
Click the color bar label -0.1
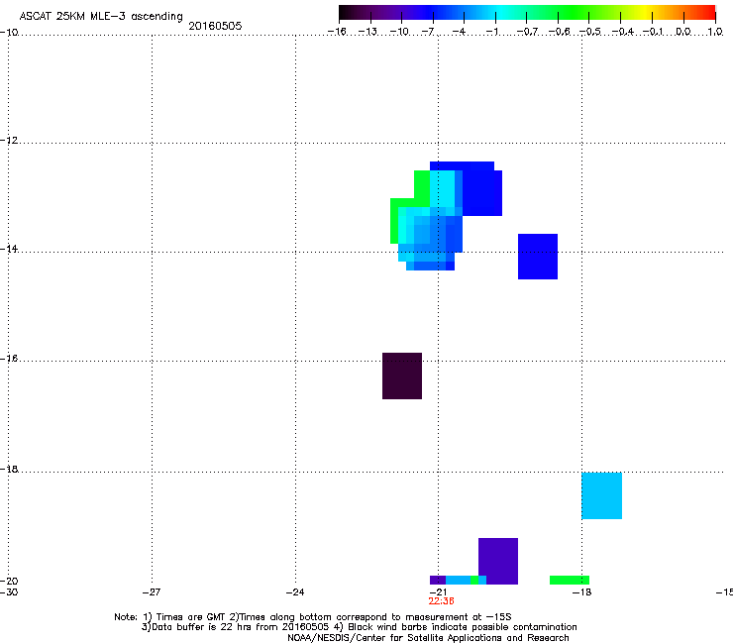(x=654, y=32)
